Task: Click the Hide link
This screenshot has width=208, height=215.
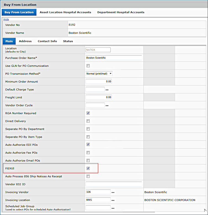Action: [6, 19]
